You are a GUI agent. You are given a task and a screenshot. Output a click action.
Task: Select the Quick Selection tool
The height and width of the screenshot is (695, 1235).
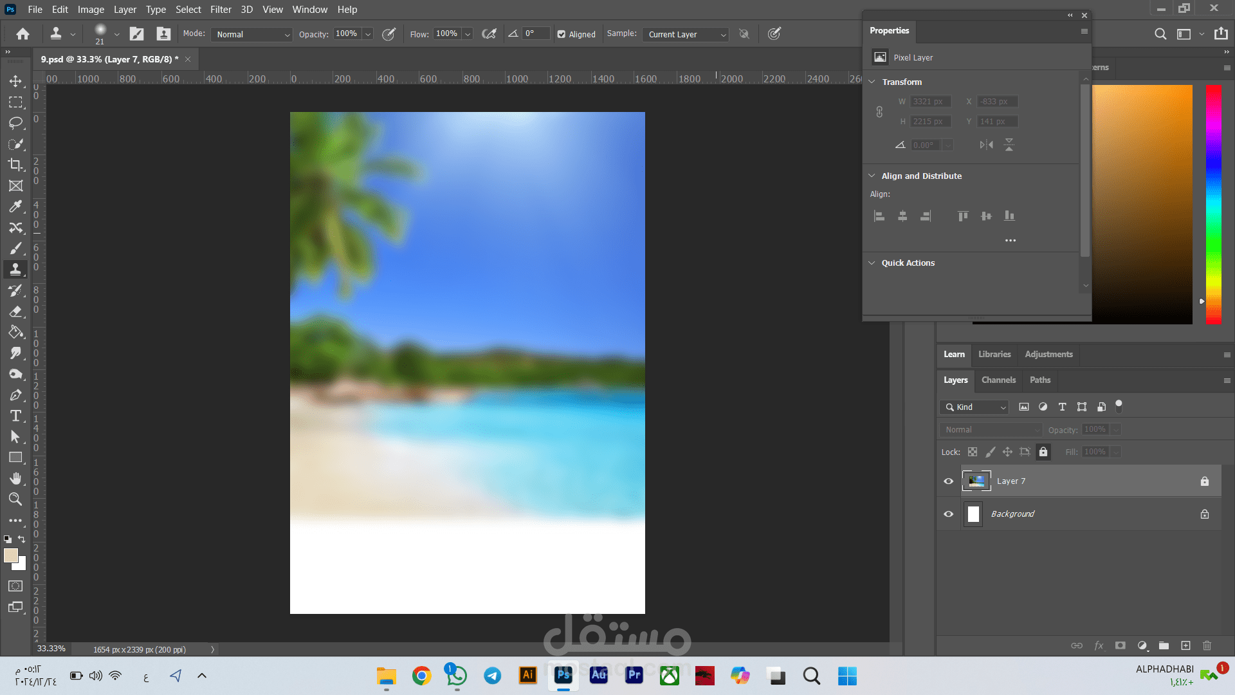click(15, 144)
